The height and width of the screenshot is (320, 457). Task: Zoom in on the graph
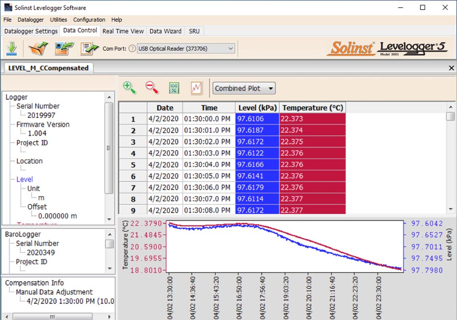(129, 88)
